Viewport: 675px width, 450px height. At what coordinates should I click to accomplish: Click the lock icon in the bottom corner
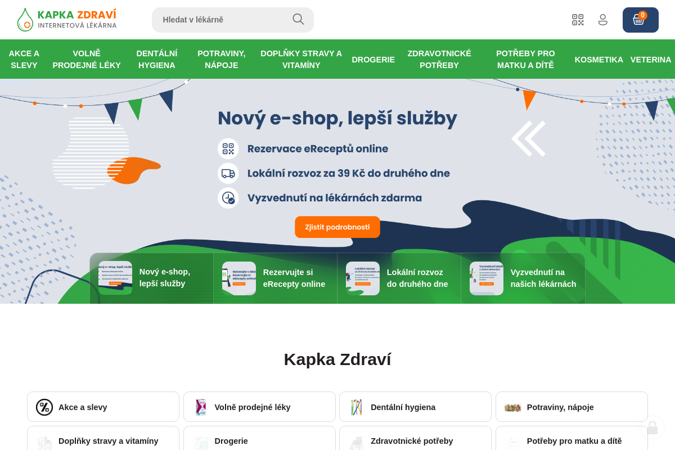click(652, 428)
